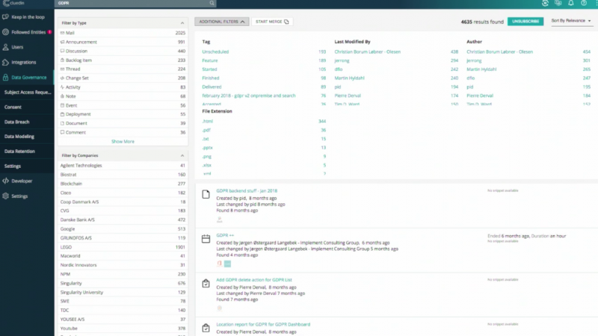This screenshot has width=598, height=336.
Task: Open the Data Retention menu item
Action: pos(19,152)
